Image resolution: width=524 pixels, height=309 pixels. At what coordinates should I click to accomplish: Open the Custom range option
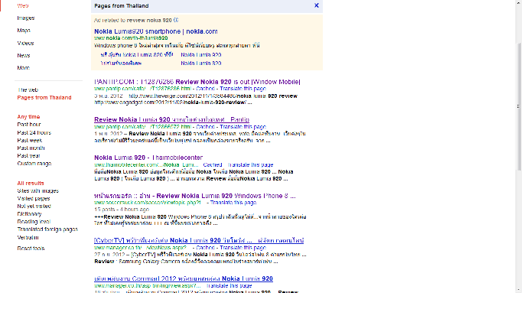click(34, 164)
